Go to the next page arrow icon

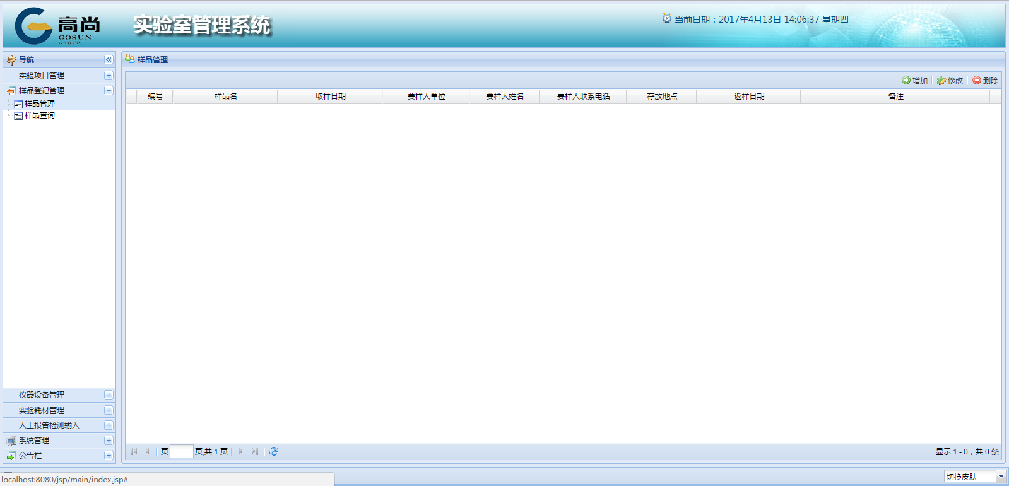(x=241, y=451)
